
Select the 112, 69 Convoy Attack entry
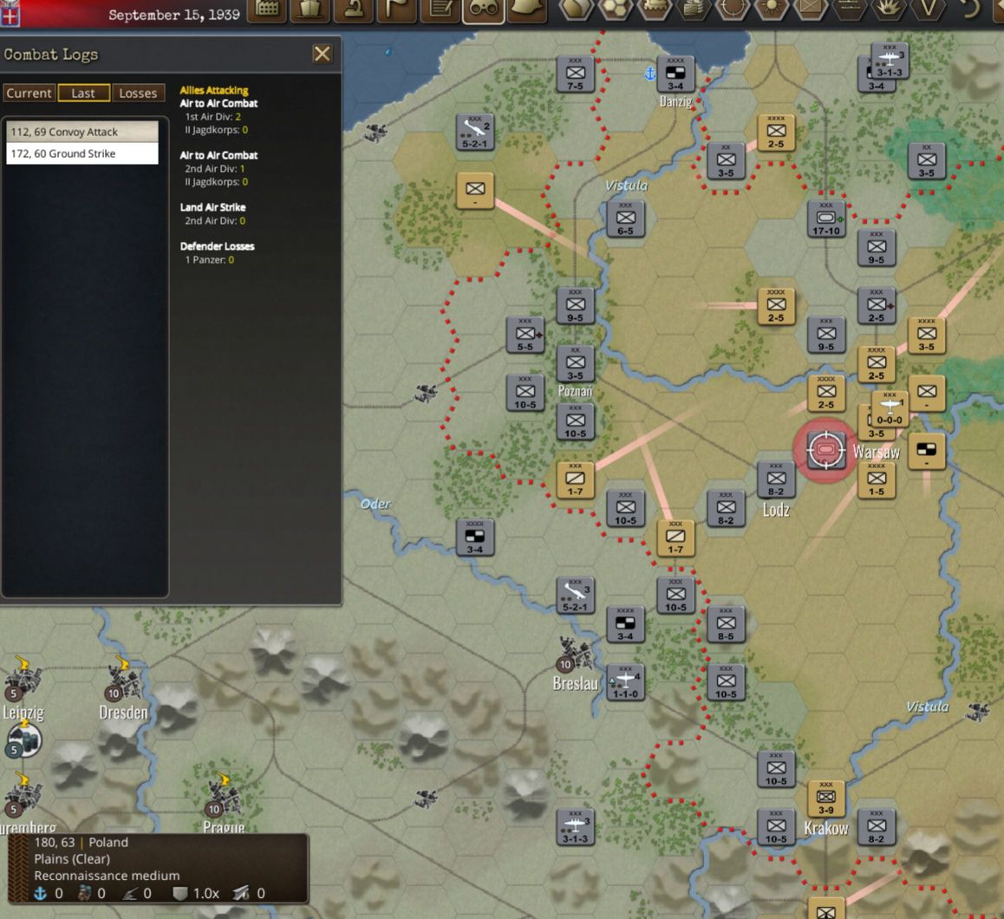pos(82,132)
